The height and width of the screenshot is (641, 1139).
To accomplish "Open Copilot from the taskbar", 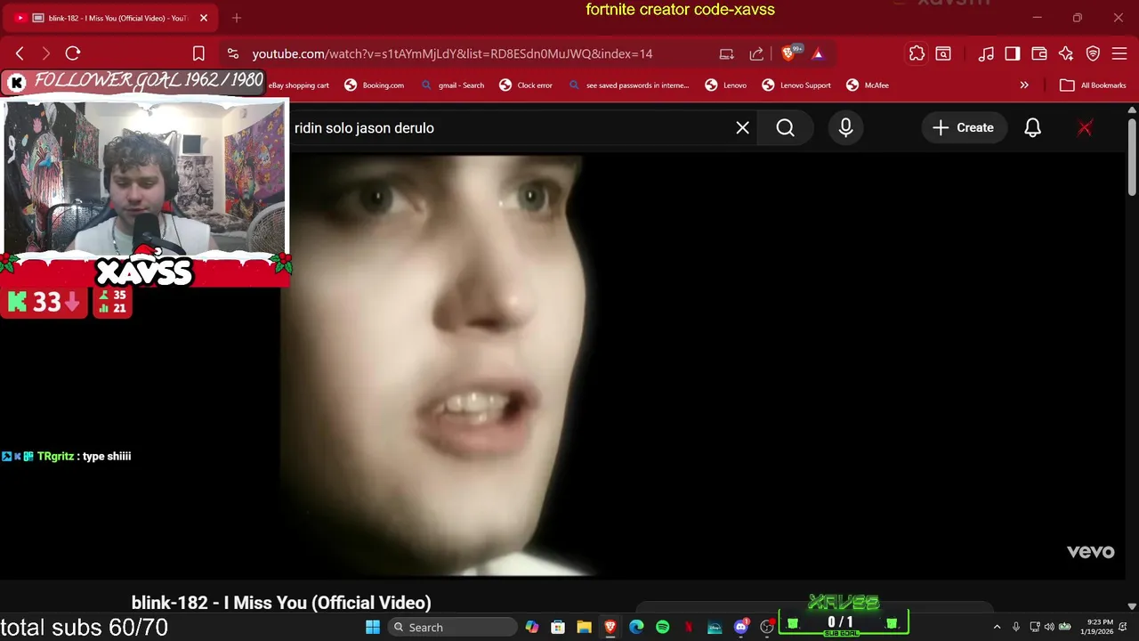I will 531,628.
